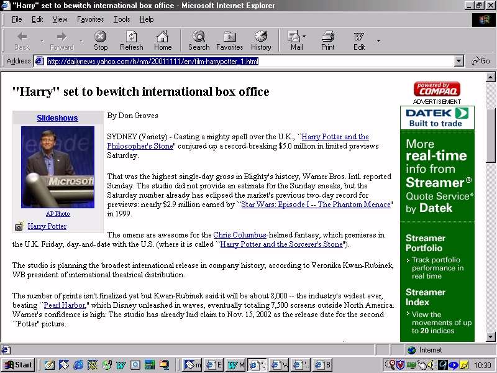Click the Datek Streamer advertisement banner
The width and height of the screenshot is (497, 373).
(x=437, y=224)
